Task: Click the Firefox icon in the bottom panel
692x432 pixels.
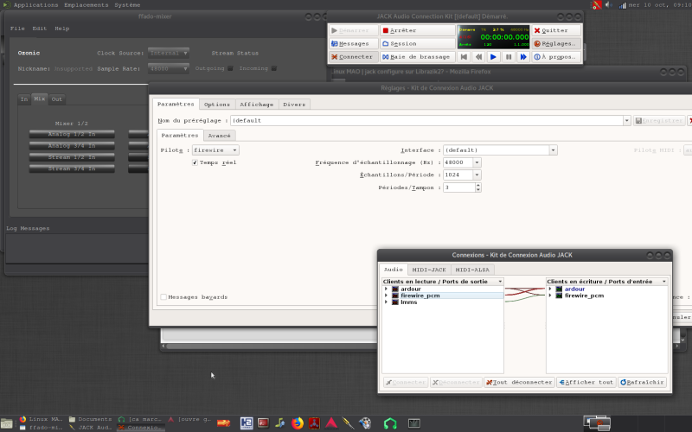Action: coord(298,423)
